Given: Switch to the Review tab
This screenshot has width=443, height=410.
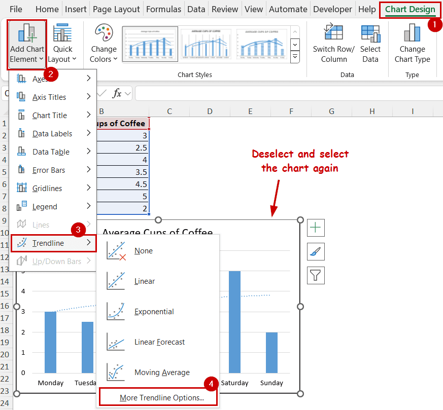Looking at the screenshot, I should (x=225, y=9).
